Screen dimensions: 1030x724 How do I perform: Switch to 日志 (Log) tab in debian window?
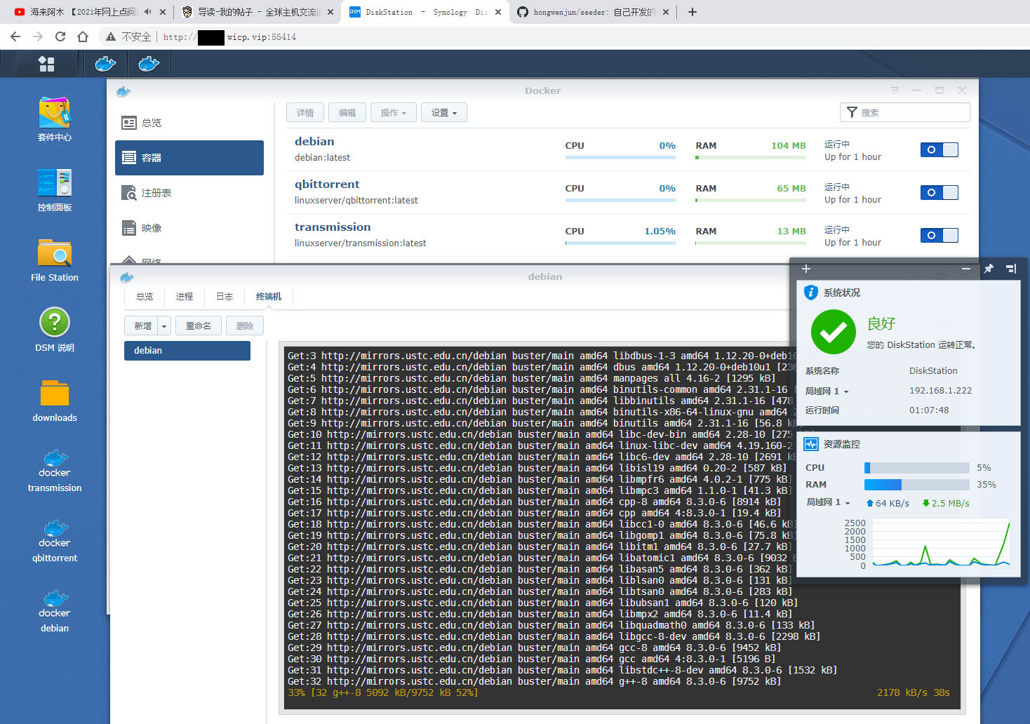click(225, 297)
